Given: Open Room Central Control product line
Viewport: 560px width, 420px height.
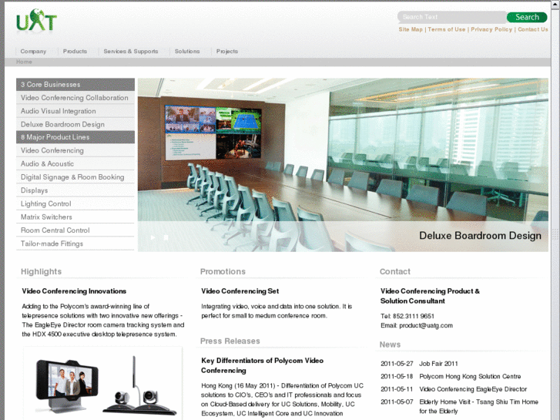Looking at the screenshot, I should click(x=75, y=230).
